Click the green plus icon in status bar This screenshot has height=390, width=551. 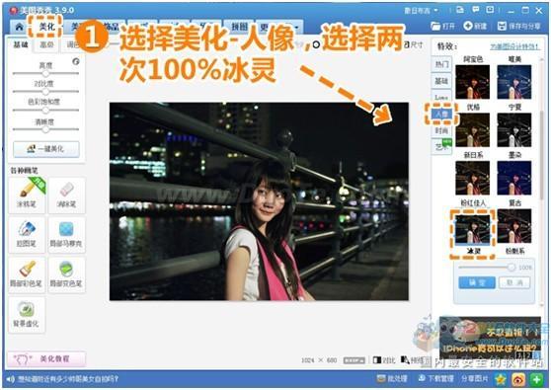tap(536, 379)
